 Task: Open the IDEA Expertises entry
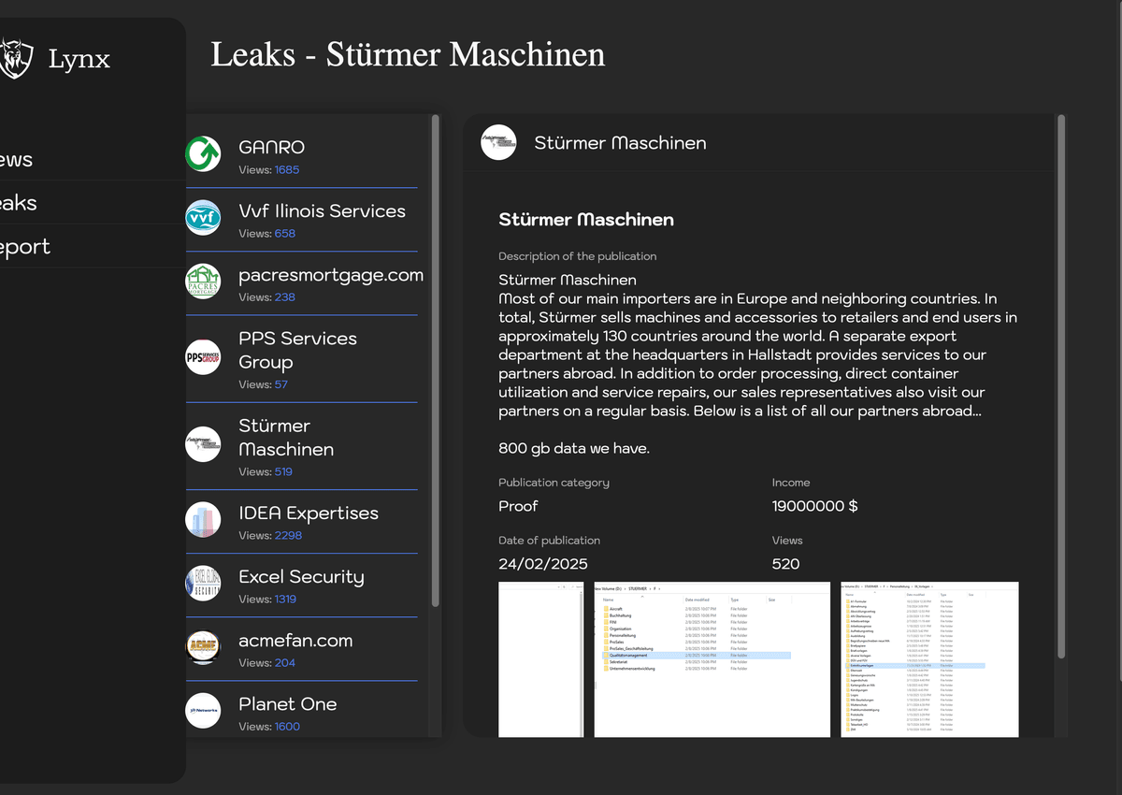[301, 522]
